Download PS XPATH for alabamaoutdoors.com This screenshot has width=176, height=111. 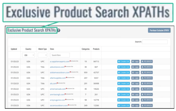pos(147,73)
